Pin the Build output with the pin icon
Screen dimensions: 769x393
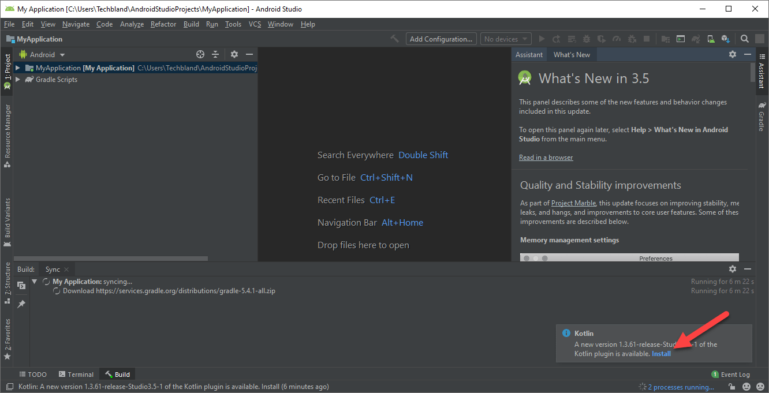(x=21, y=303)
